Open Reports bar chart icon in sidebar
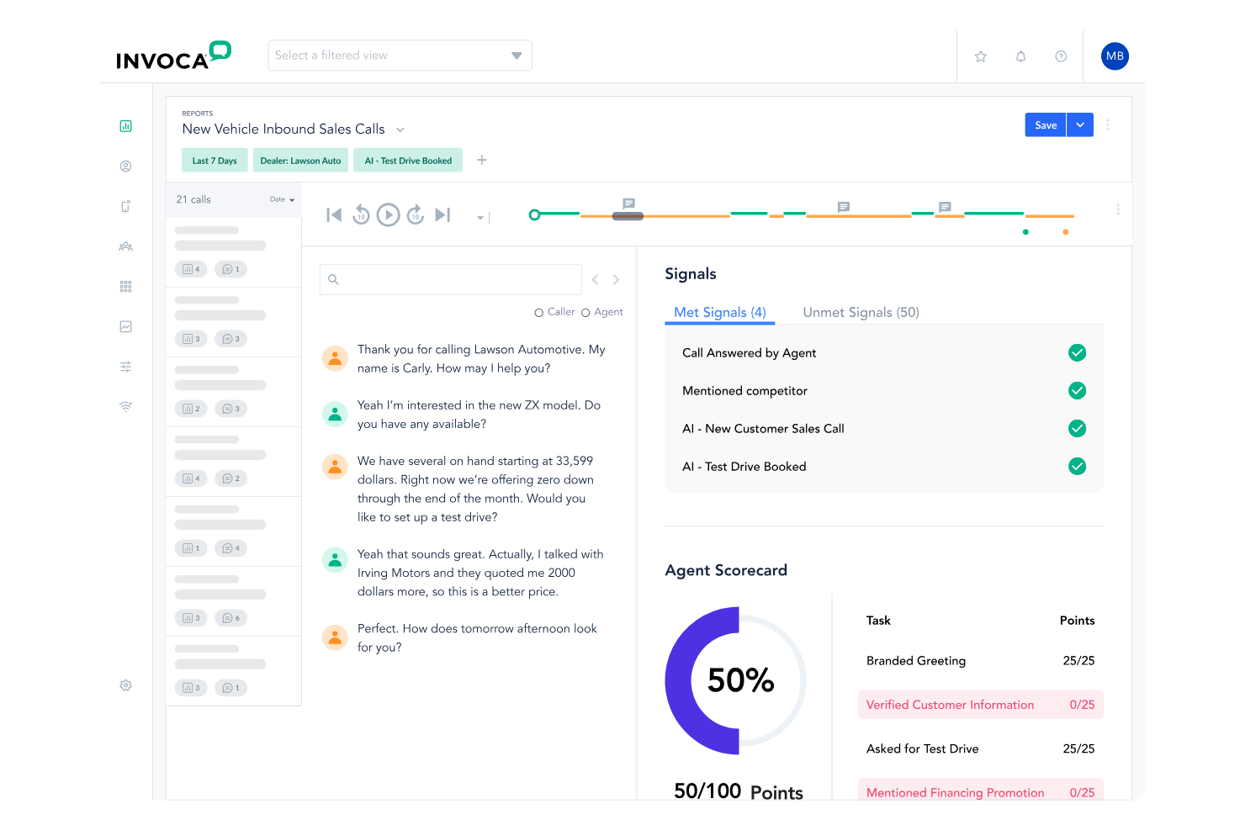The image size is (1245, 830). pos(125,126)
